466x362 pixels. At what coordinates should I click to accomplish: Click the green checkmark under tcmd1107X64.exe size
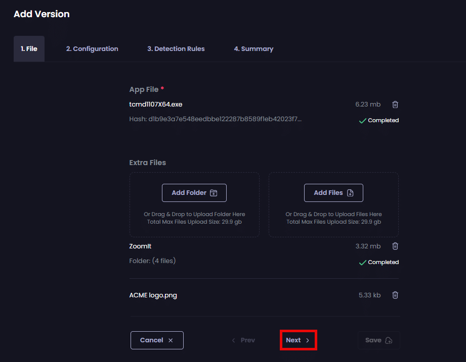(362, 121)
